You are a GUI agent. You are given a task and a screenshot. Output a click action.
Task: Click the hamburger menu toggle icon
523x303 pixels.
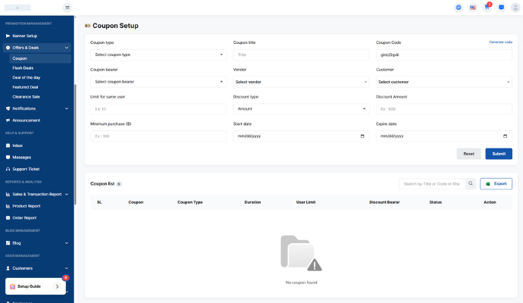67,8
